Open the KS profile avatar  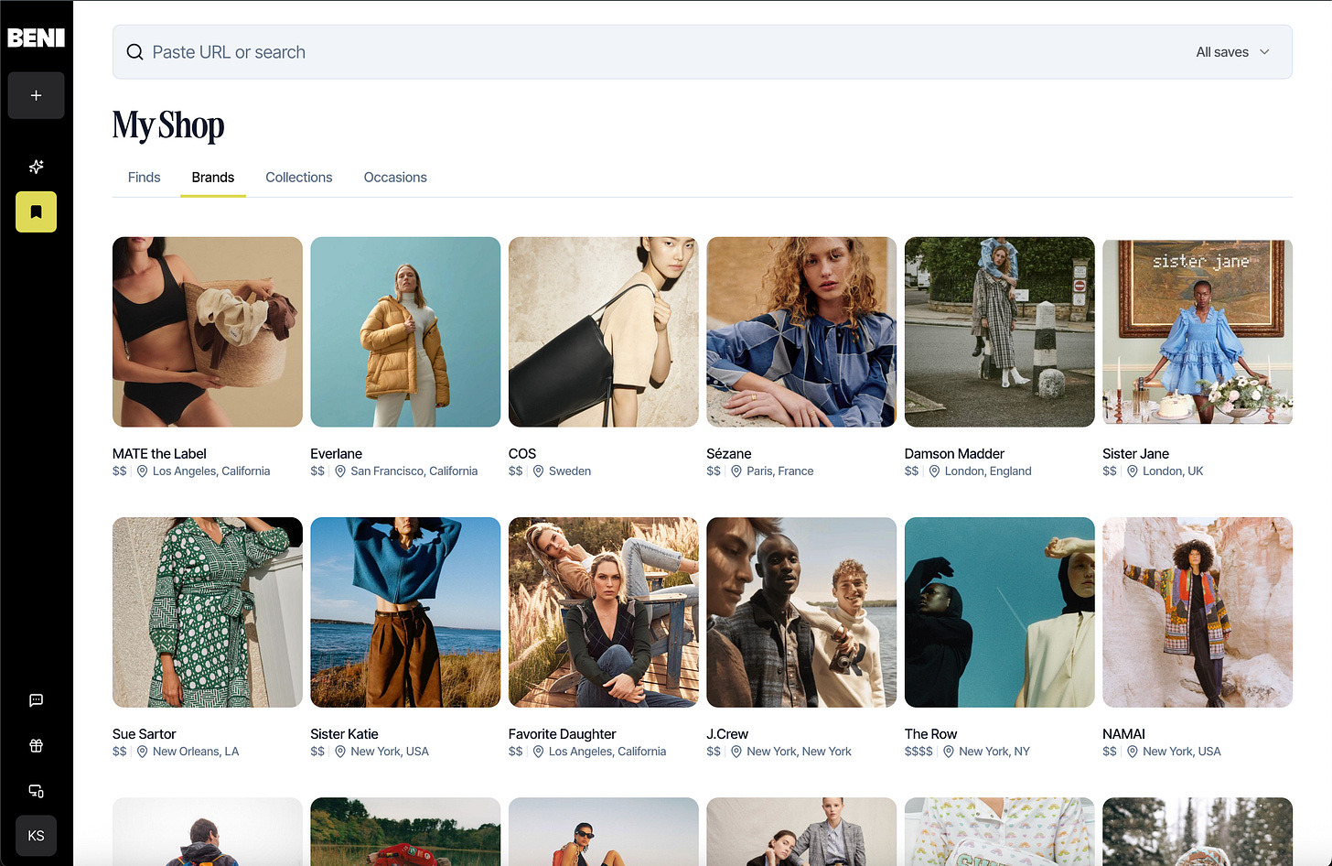click(36, 836)
